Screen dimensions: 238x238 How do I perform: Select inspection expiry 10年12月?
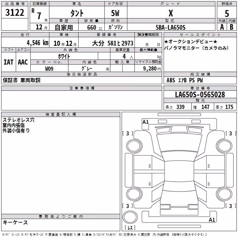[65, 43]
